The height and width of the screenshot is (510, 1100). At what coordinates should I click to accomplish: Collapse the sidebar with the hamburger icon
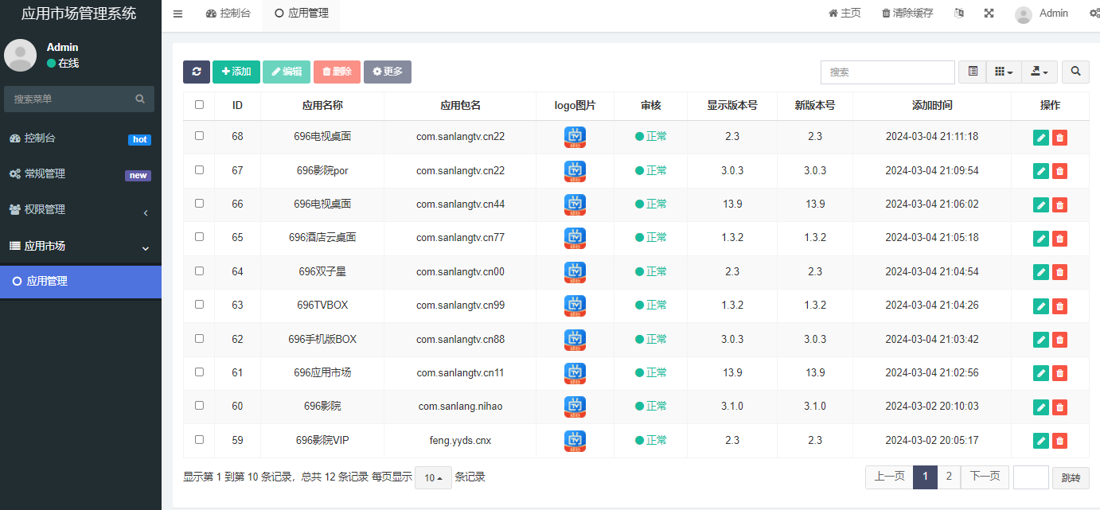[177, 14]
